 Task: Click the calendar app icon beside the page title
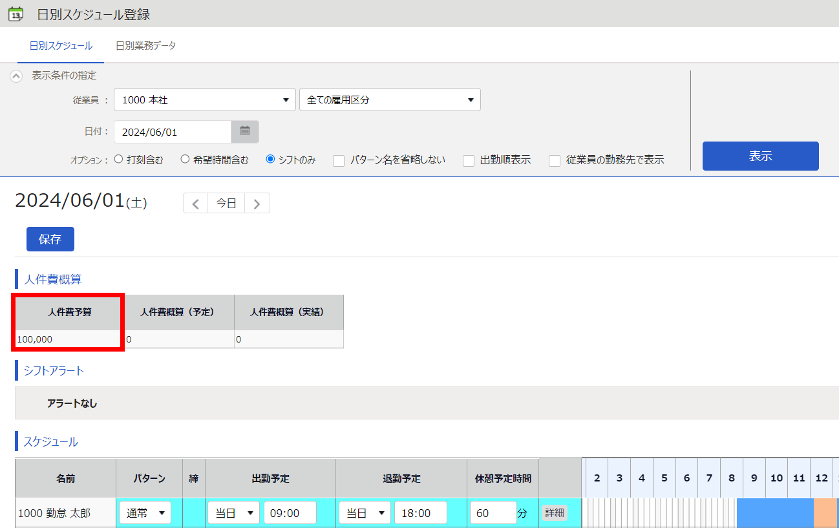[x=16, y=14]
